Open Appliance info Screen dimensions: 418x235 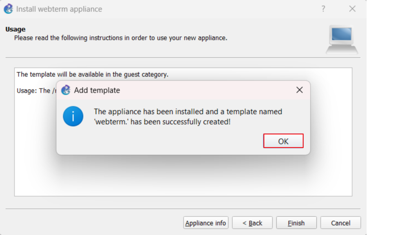pyautogui.click(x=205, y=223)
